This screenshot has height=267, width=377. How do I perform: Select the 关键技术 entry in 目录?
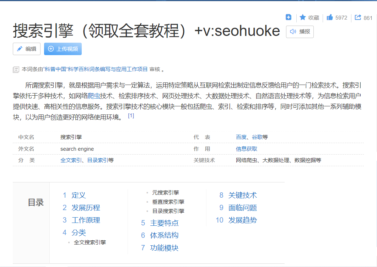[243, 195]
